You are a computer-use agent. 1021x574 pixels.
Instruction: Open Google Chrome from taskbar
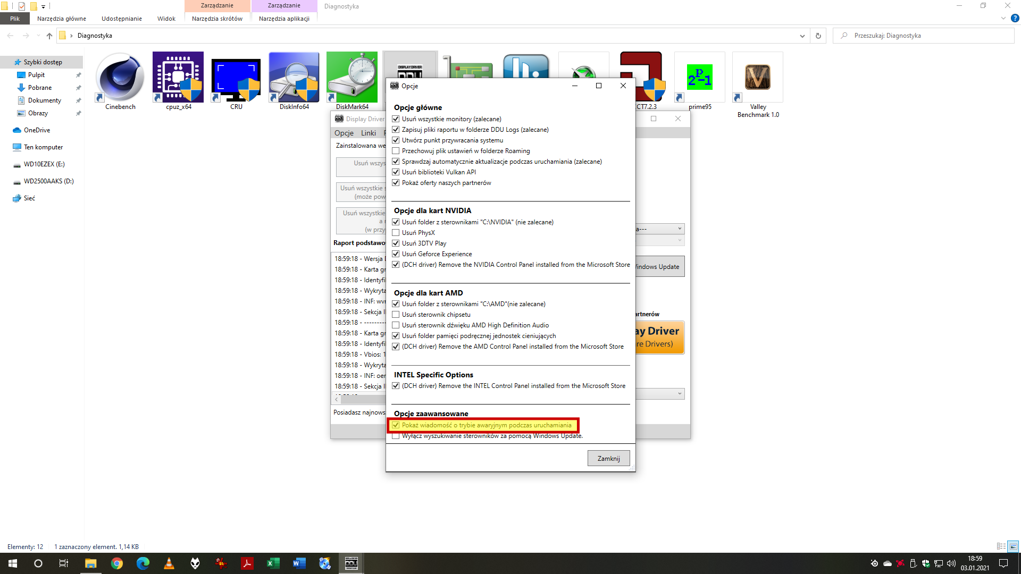click(117, 563)
